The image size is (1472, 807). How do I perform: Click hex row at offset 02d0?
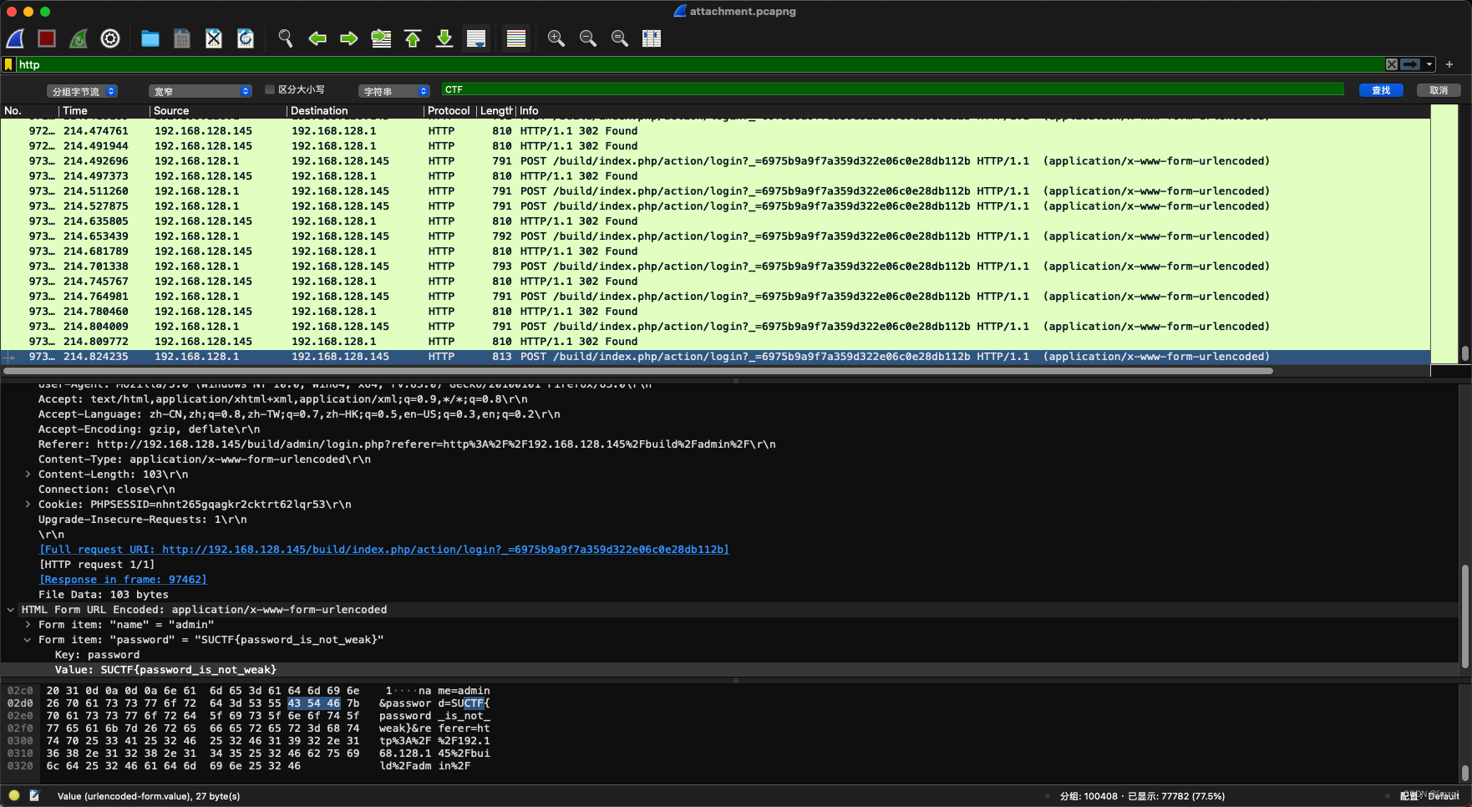[249, 703]
